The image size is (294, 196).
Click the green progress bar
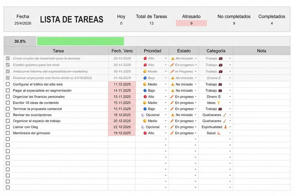click(80, 41)
